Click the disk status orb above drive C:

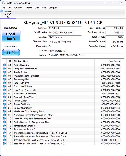[x=2, y=11]
